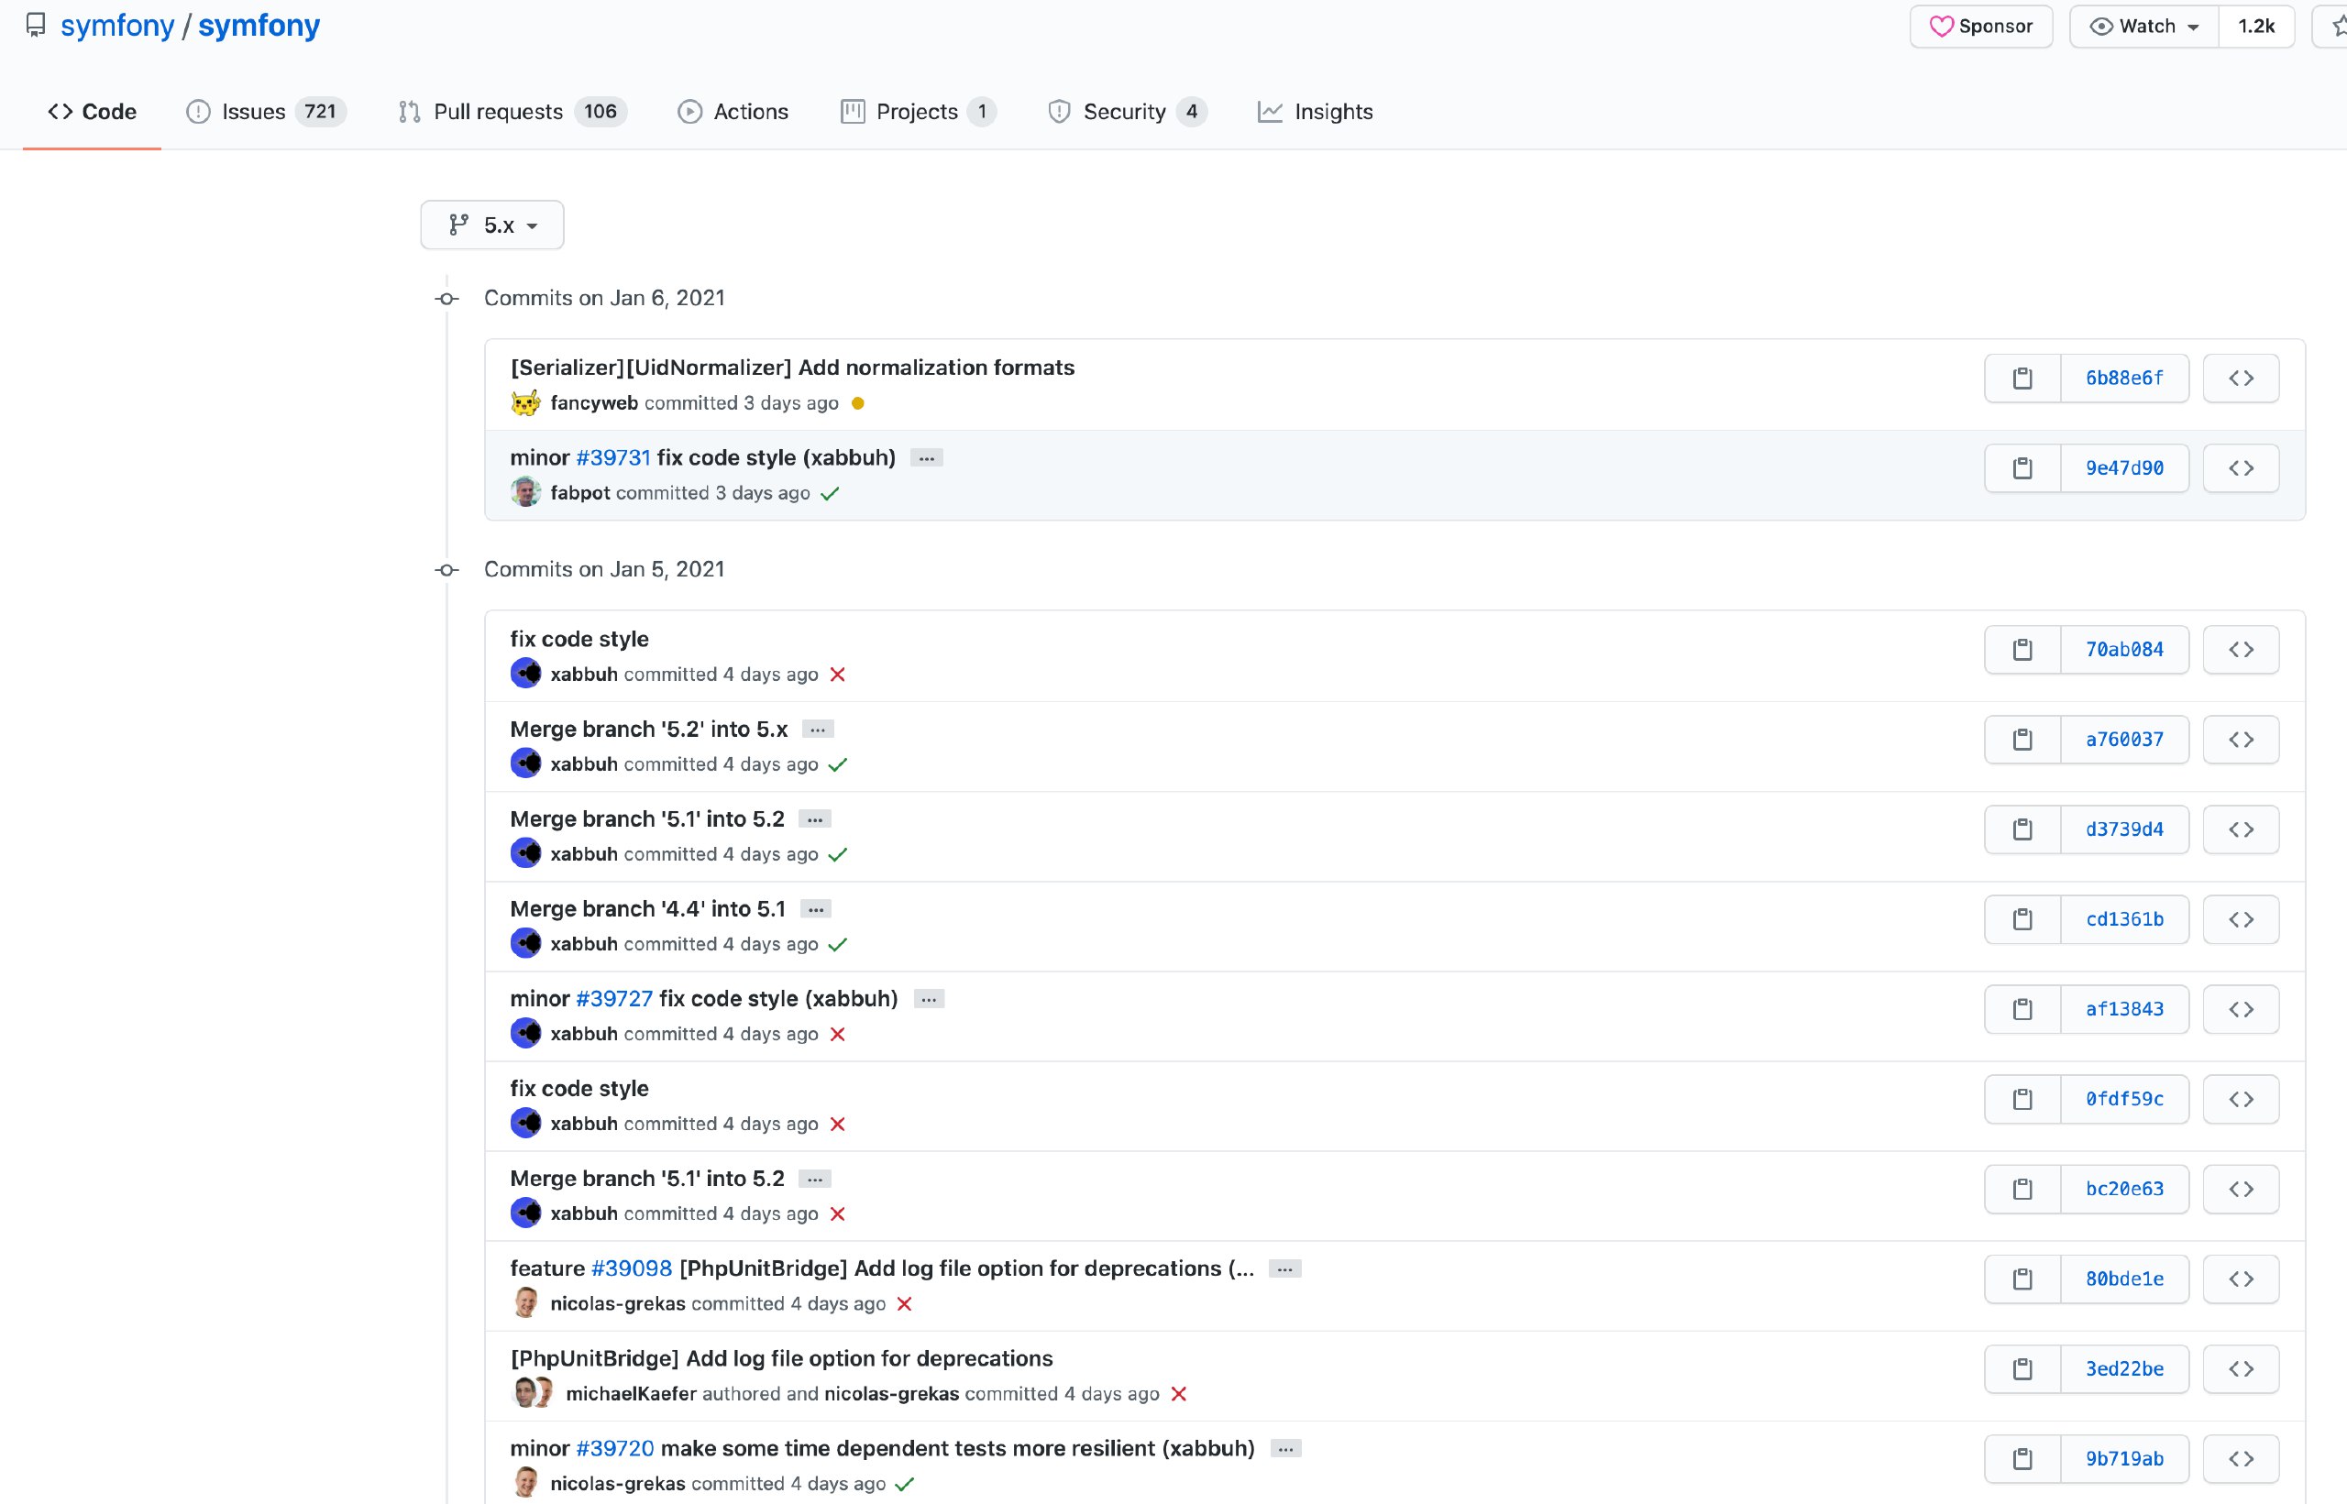Open michaelKaefer author link

click(x=631, y=1394)
